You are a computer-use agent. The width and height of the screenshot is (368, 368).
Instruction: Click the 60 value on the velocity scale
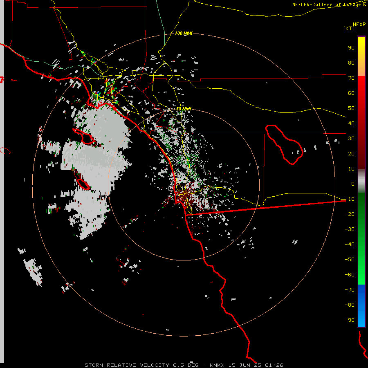[351, 93]
